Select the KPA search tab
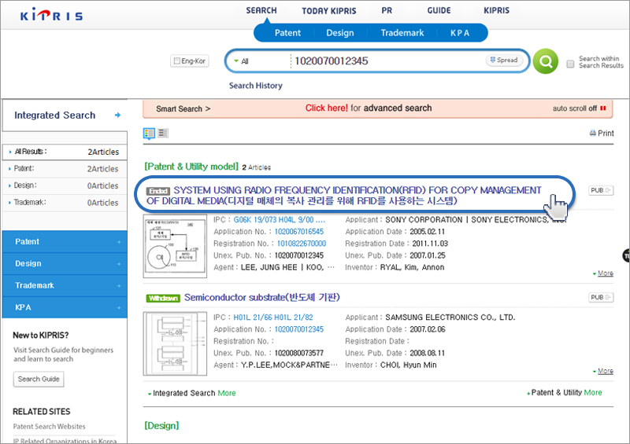This screenshot has width=630, height=444. (x=460, y=33)
